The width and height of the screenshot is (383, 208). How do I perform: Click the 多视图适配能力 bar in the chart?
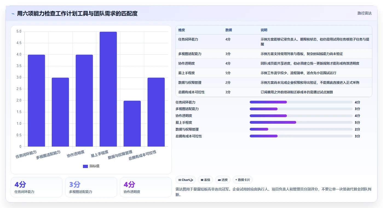(60, 112)
